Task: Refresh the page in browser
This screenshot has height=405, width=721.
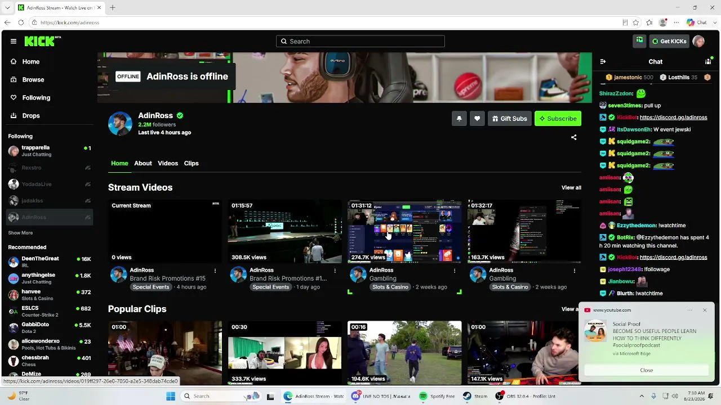Action: coord(21,22)
